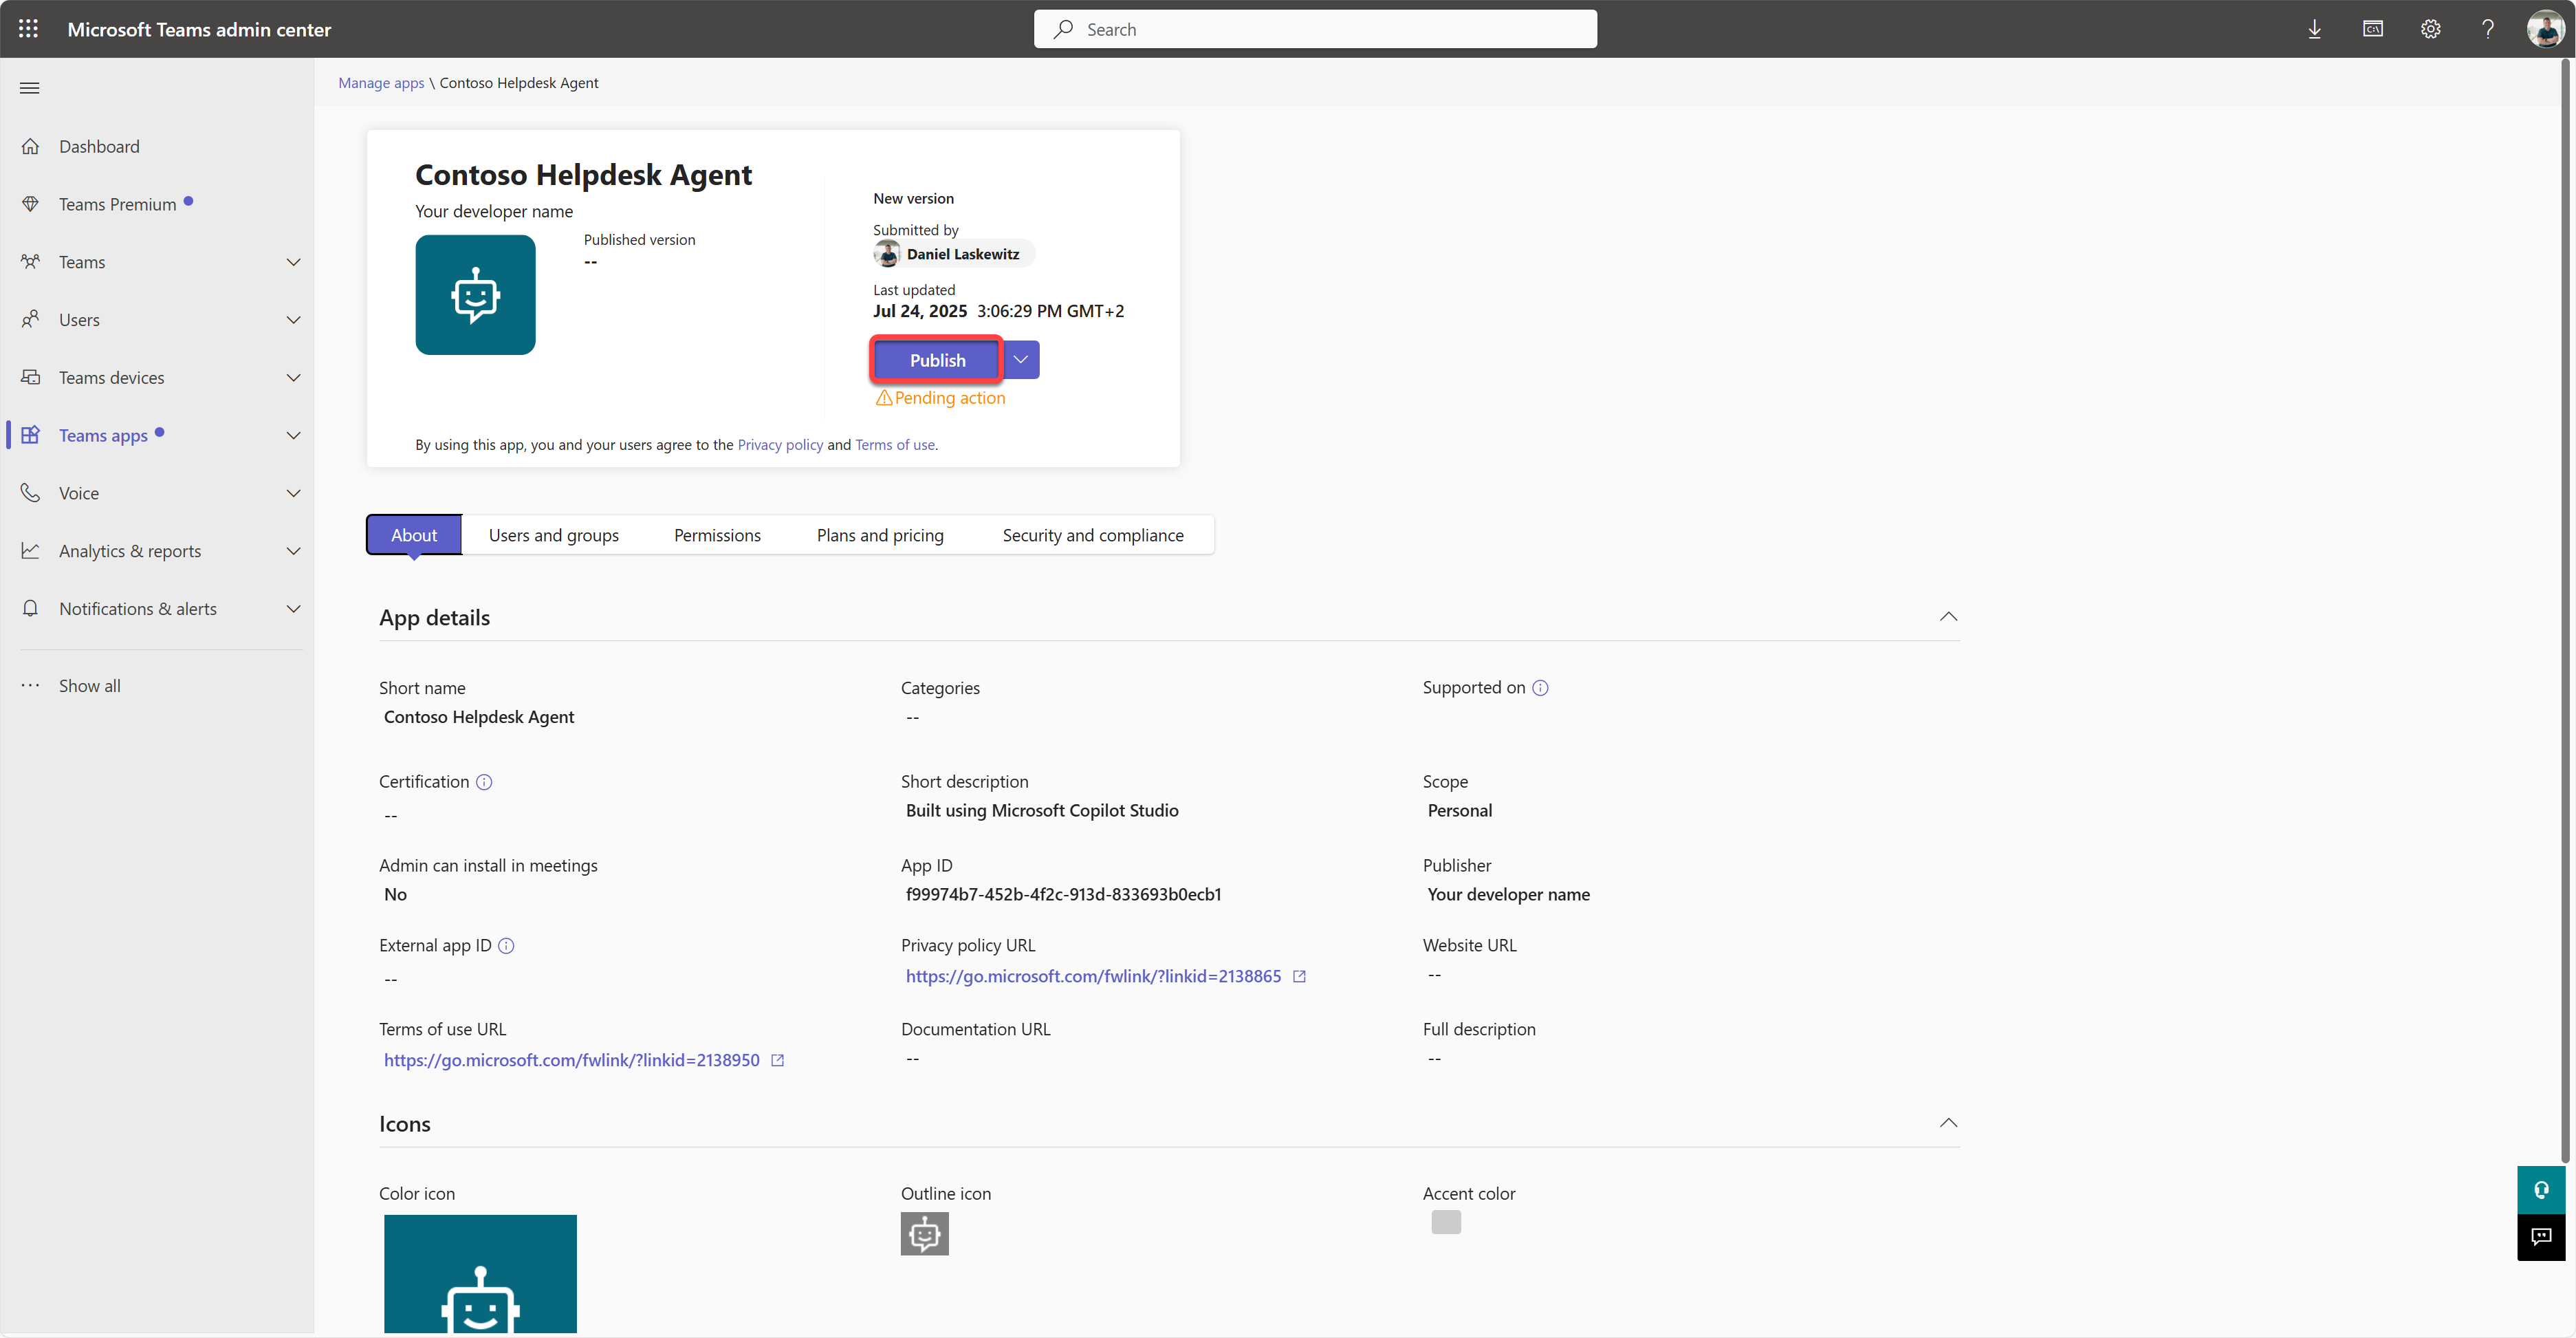
Task: Click the download icon in the top bar
Action: pos(2315,28)
